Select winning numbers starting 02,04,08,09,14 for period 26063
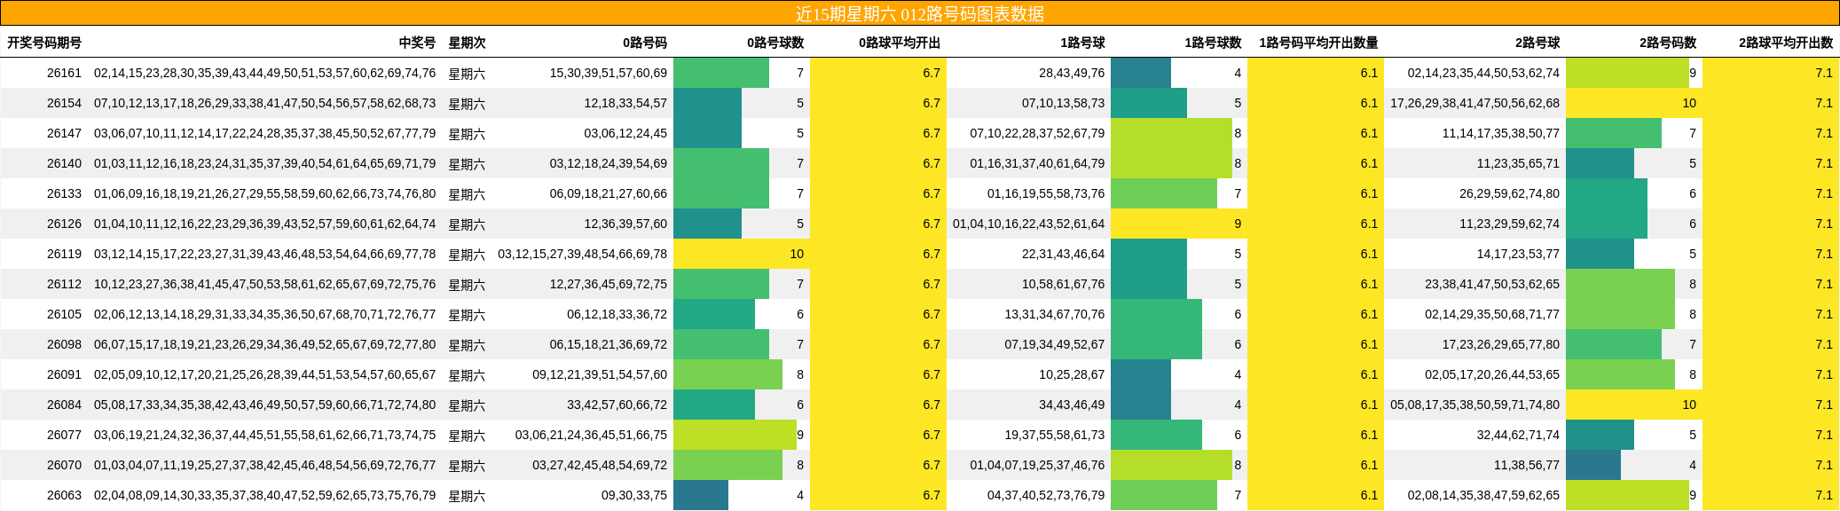This screenshot has width=1840, height=511. click(264, 495)
